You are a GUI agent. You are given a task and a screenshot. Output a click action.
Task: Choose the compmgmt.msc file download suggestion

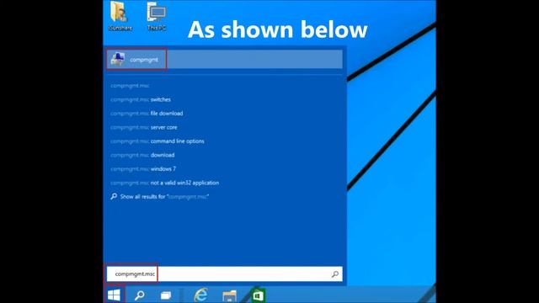[x=147, y=114]
